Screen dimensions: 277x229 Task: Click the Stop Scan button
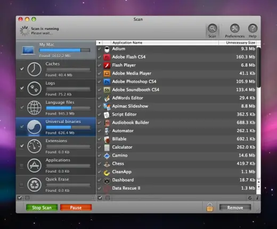point(42,208)
